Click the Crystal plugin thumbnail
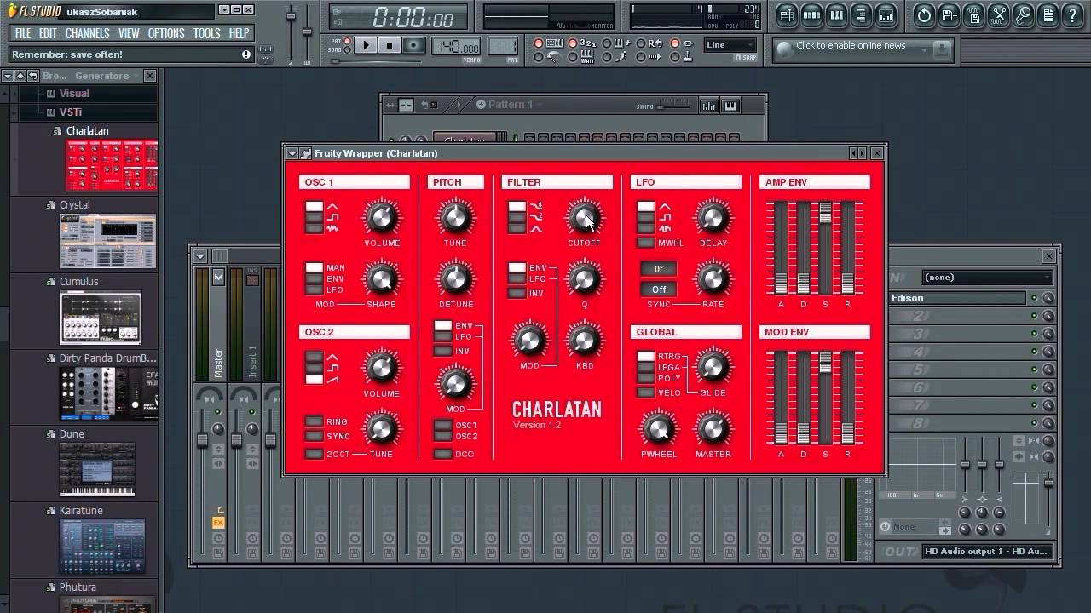This screenshot has height=613, width=1091. (107, 241)
